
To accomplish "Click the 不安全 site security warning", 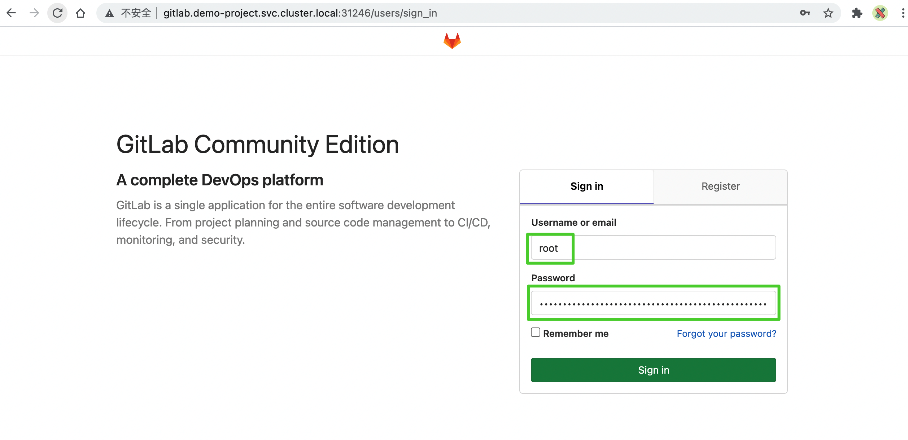I will 130,13.
